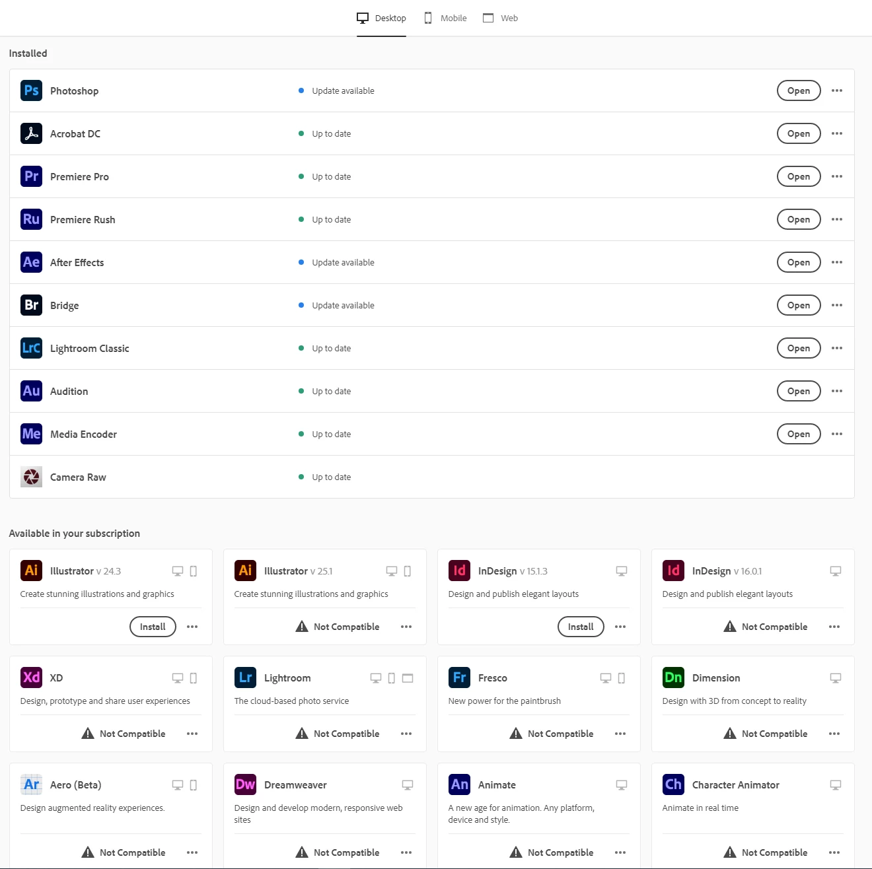Click the Lightroom Classic app icon
The width and height of the screenshot is (872, 869).
point(31,348)
